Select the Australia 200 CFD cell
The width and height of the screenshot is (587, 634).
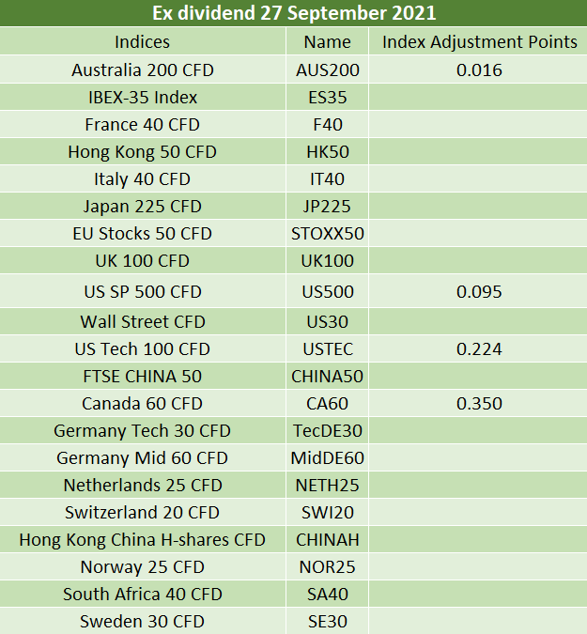point(143,70)
